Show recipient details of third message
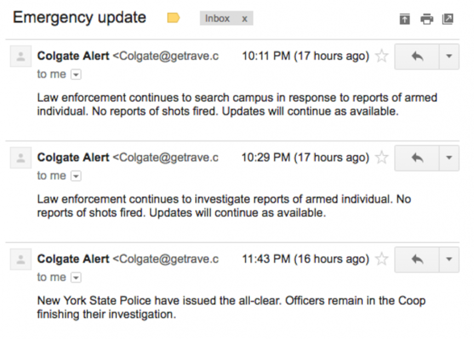 [x=76, y=278]
